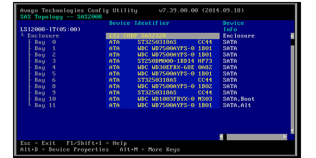
Task: Select Bay 8 in the topology tree
Action: coord(45,86)
